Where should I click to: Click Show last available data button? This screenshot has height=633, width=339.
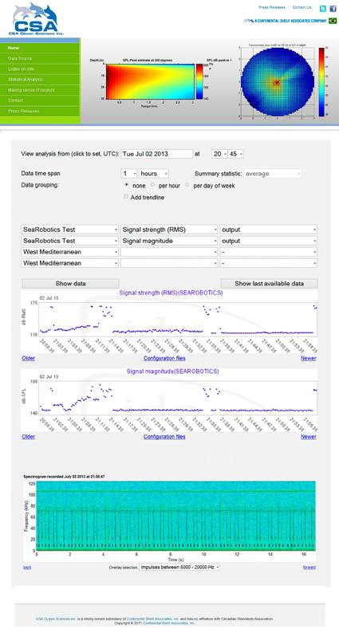tap(269, 283)
